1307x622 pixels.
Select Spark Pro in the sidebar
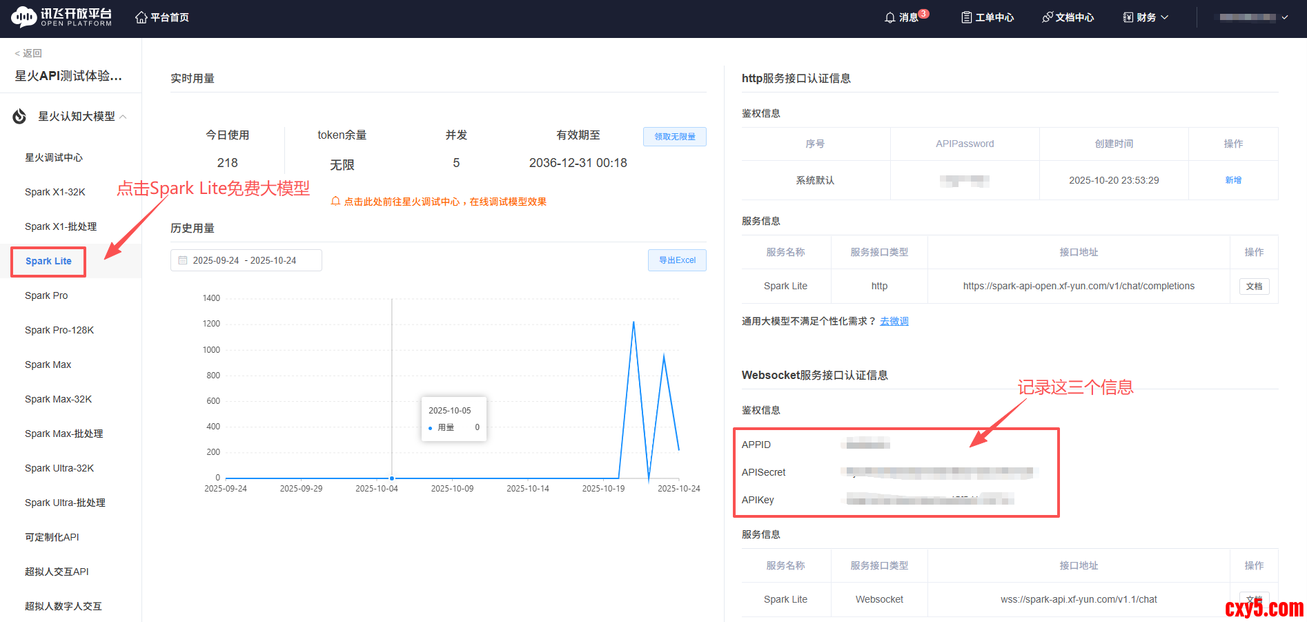point(46,295)
